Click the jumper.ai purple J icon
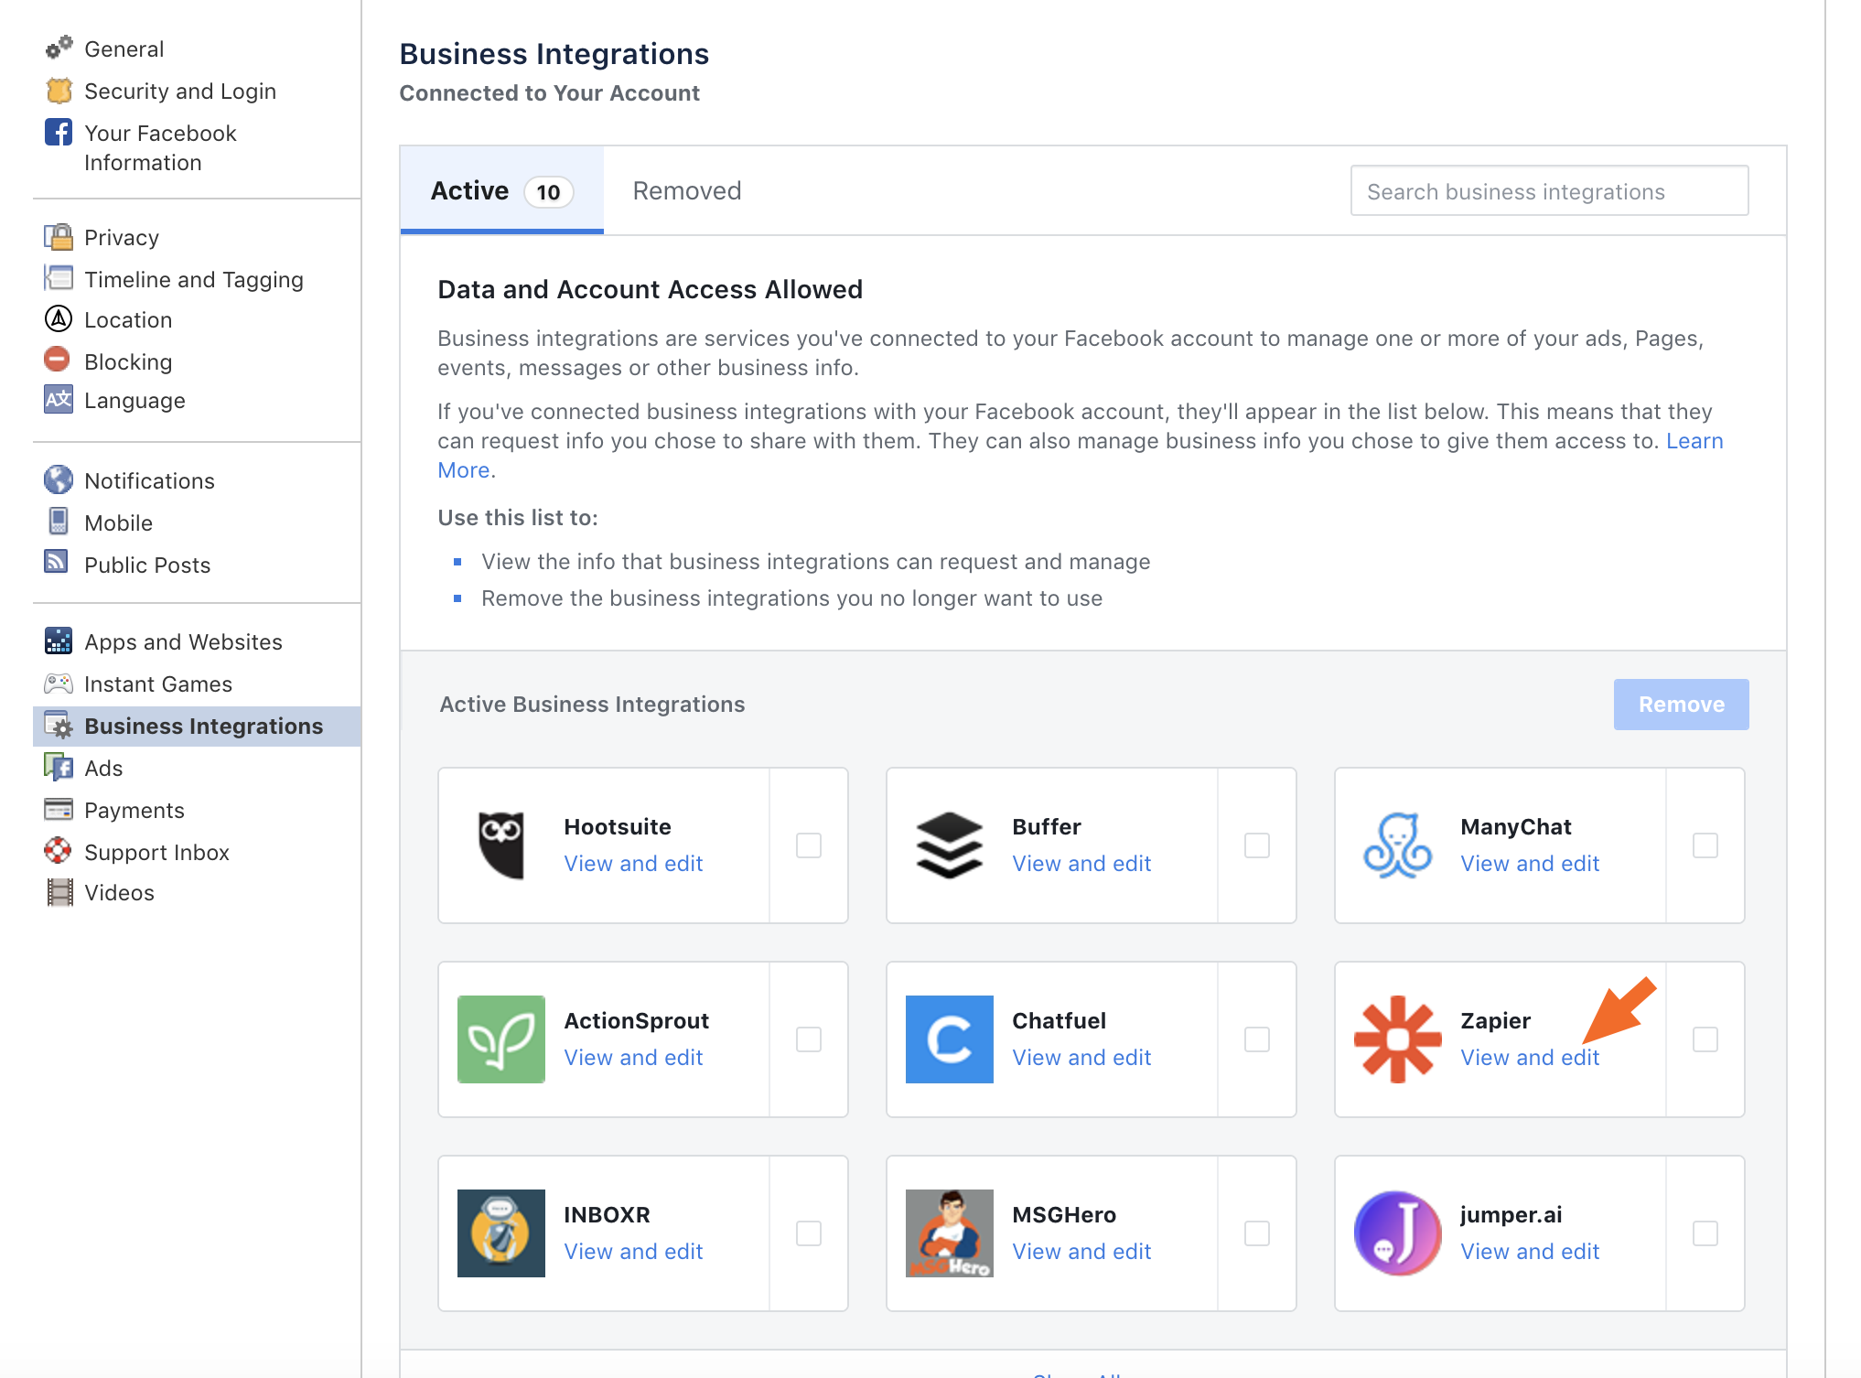Image resolution: width=1861 pixels, height=1378 pixels. 1397,1233
